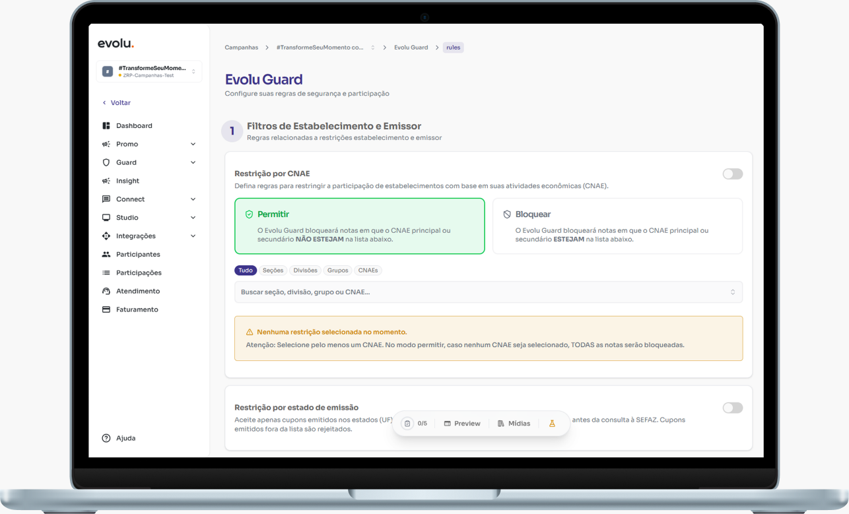This screenshot has height=514, width=849.
Task: Click the Guard shield icon in sidebar
Action: click(106, 162)
